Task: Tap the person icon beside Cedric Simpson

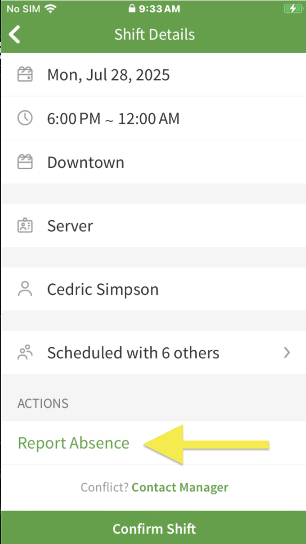Action: click(x=25, y=289)
